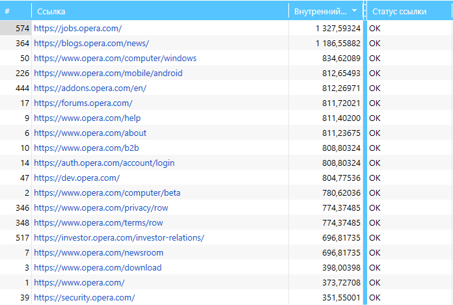Open the https://www.opera.com/ homepage link
This screenshot has height=305, width=453.
(x=79, y=283)
